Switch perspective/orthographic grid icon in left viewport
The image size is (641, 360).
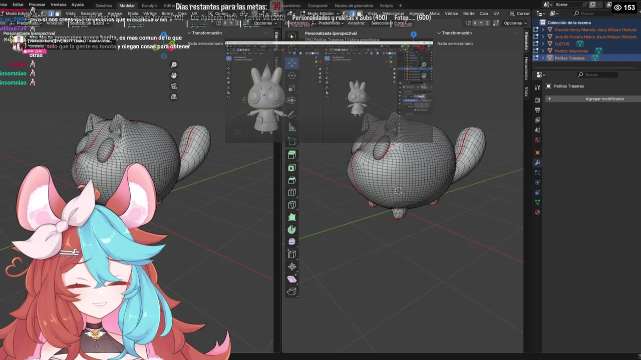pyautogui.click(x=174, y=96)
